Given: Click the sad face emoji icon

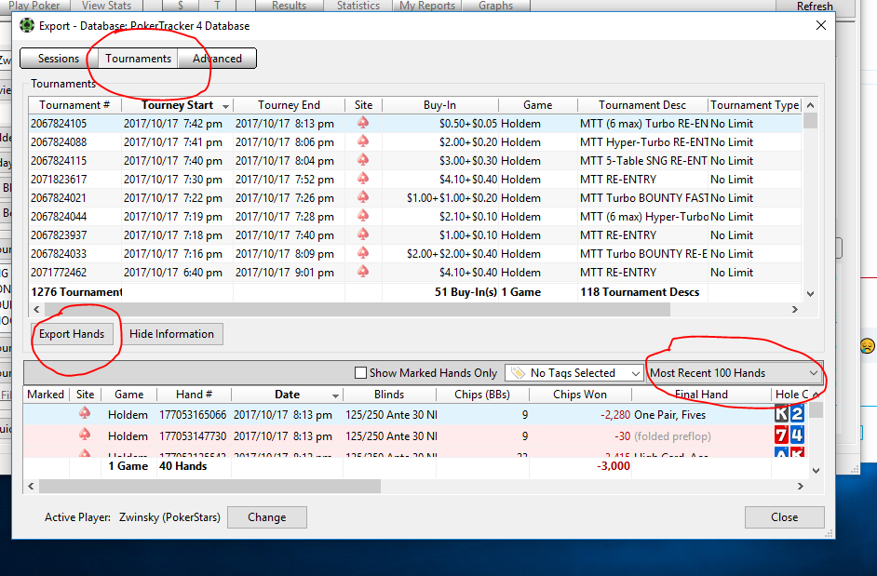Looking at the screenshot, I should click(x=867, y=345).
